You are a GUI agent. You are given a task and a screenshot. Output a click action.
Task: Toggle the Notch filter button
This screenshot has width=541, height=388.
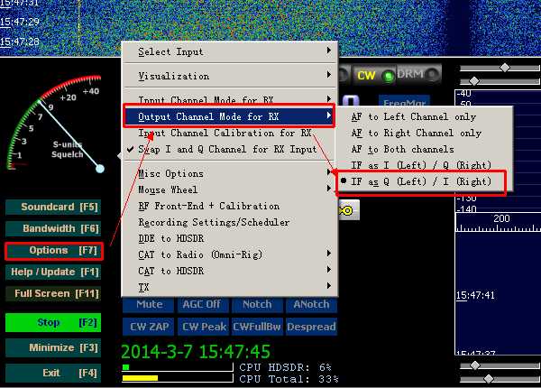[257, 305]
